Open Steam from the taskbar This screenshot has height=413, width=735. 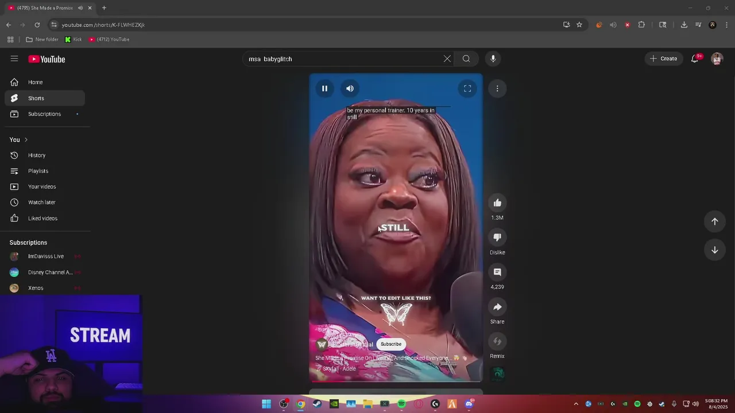click(x=317, y=404)
